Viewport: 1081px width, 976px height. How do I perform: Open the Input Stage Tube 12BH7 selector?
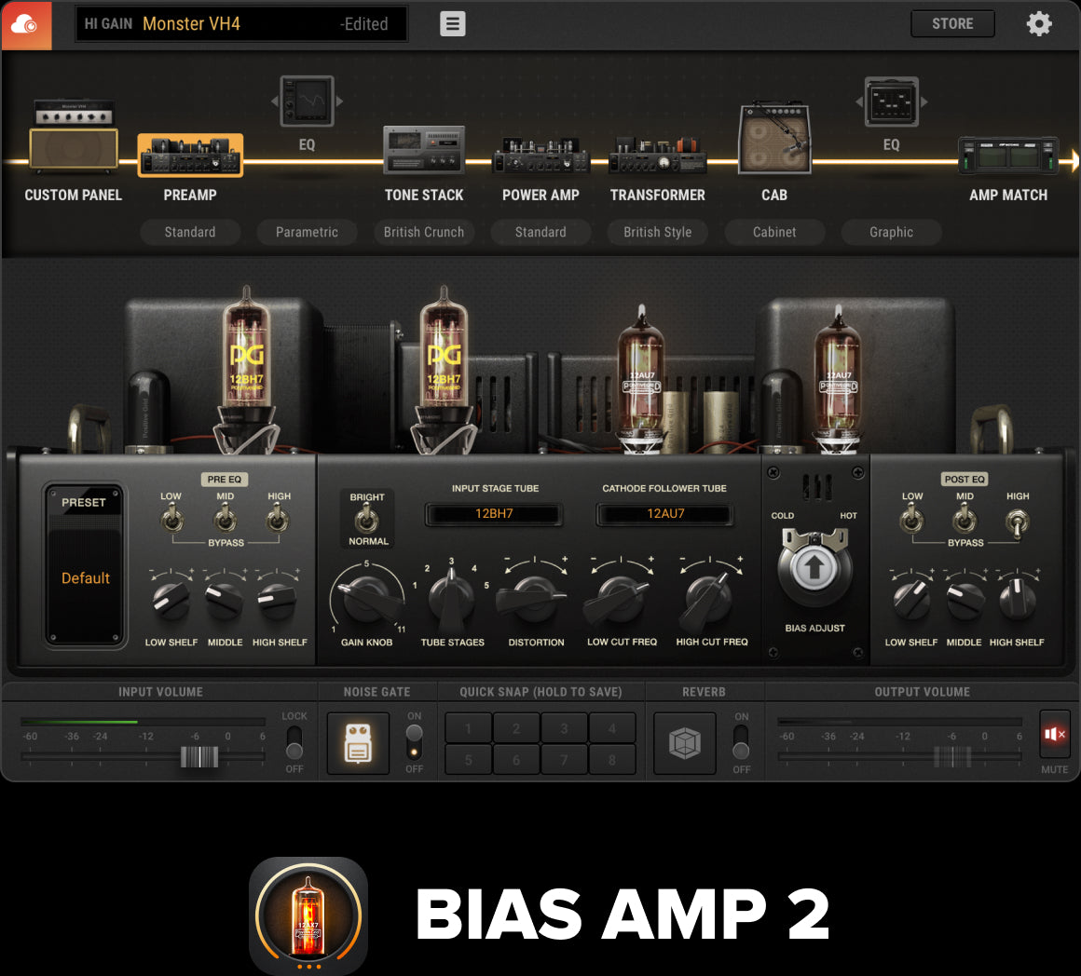click(494, 514)
